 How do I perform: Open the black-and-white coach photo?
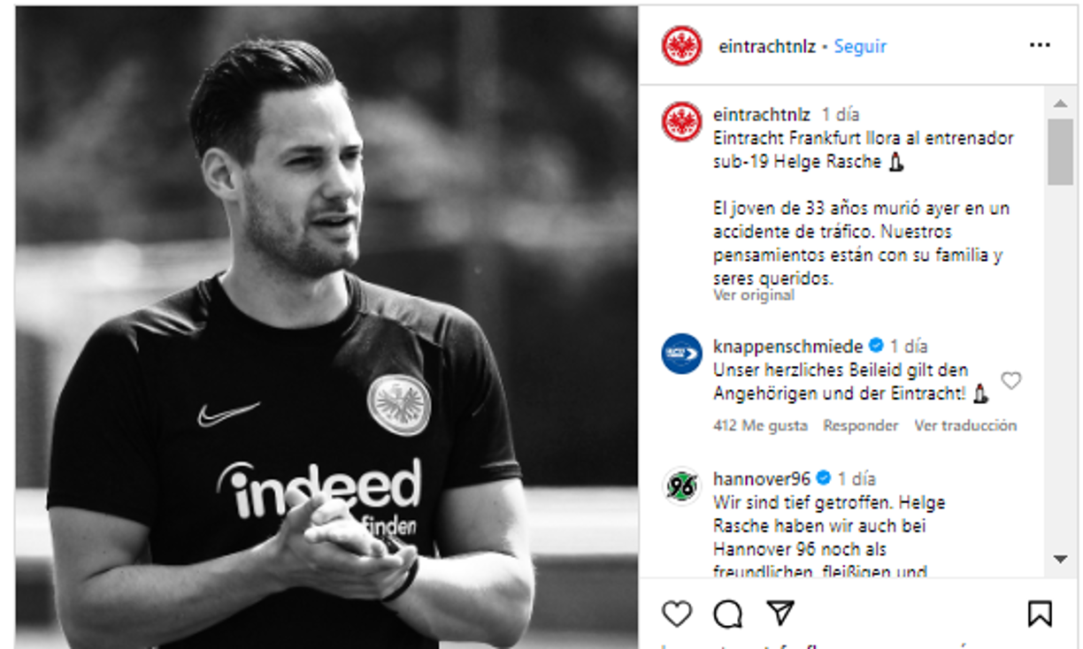pyautogui.click(x=326, y=327)
